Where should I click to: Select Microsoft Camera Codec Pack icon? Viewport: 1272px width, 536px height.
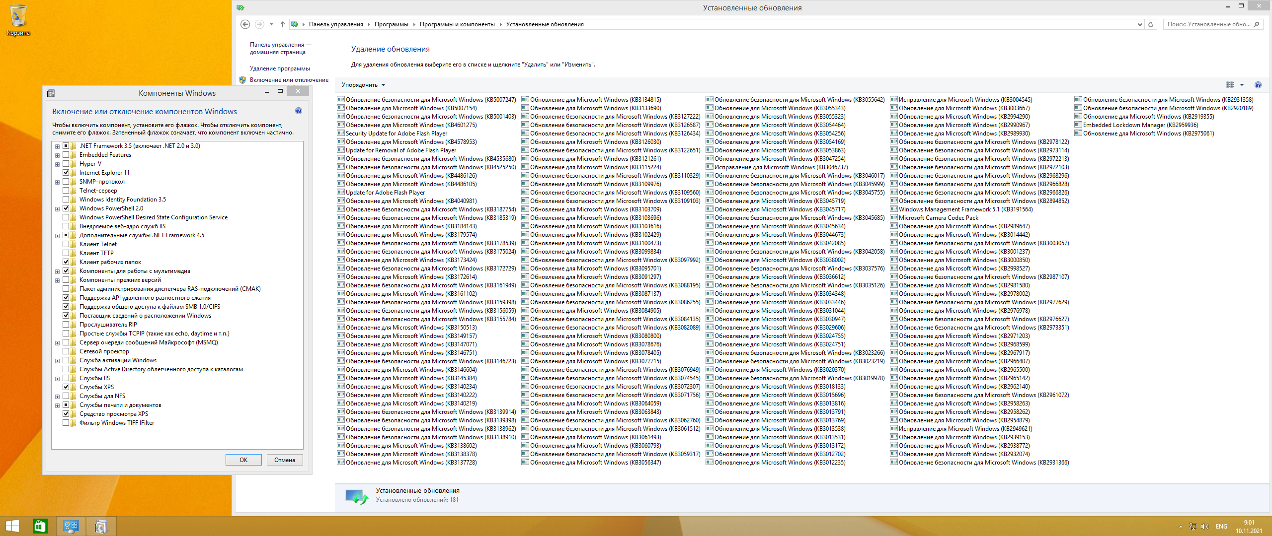pyautogui.click(x=894, y=217)
